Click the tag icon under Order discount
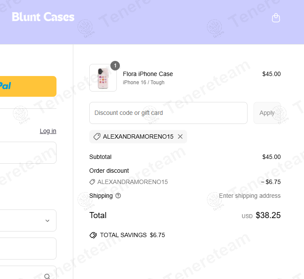Viewport: 304px width, 279px height. [92, 182]
